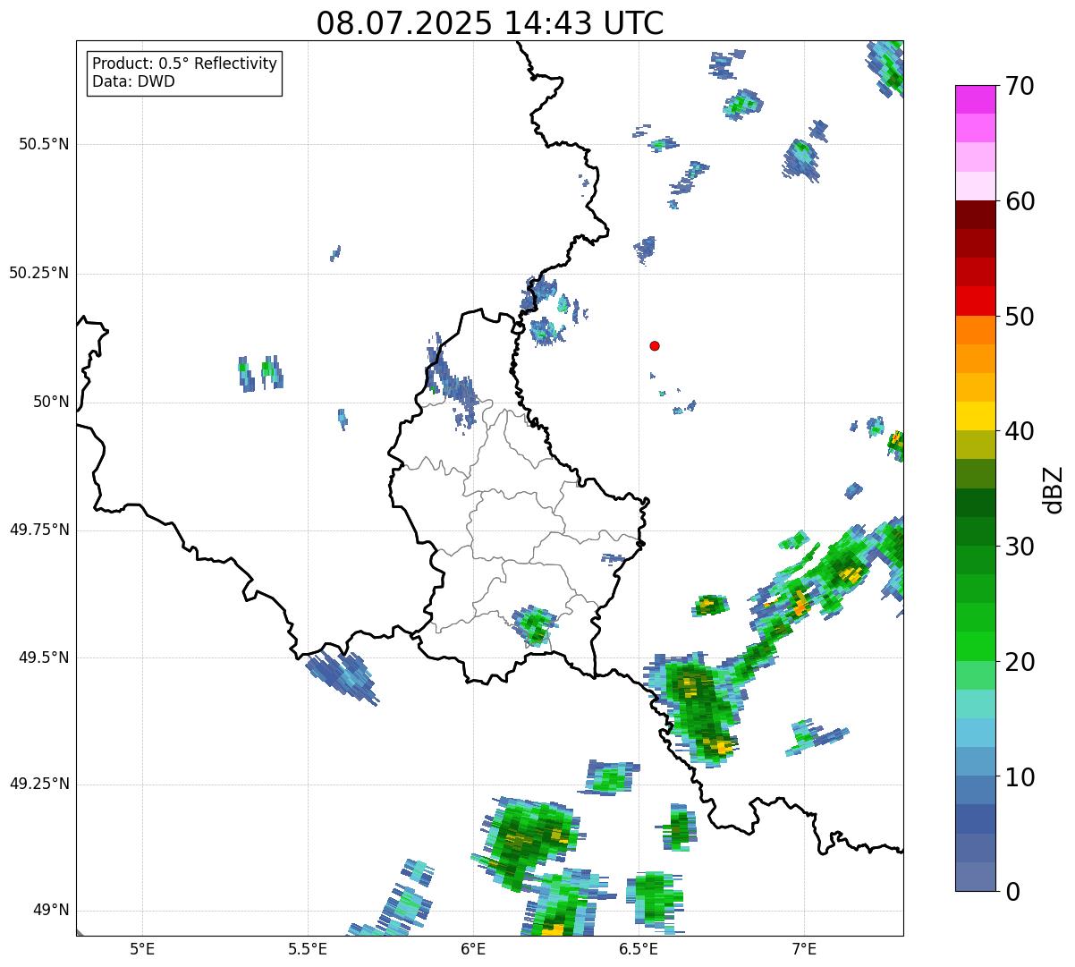Screen dimensions: 1075x967
Task: Click the magenta top colorbar swatch
Action: click(975, 100)
